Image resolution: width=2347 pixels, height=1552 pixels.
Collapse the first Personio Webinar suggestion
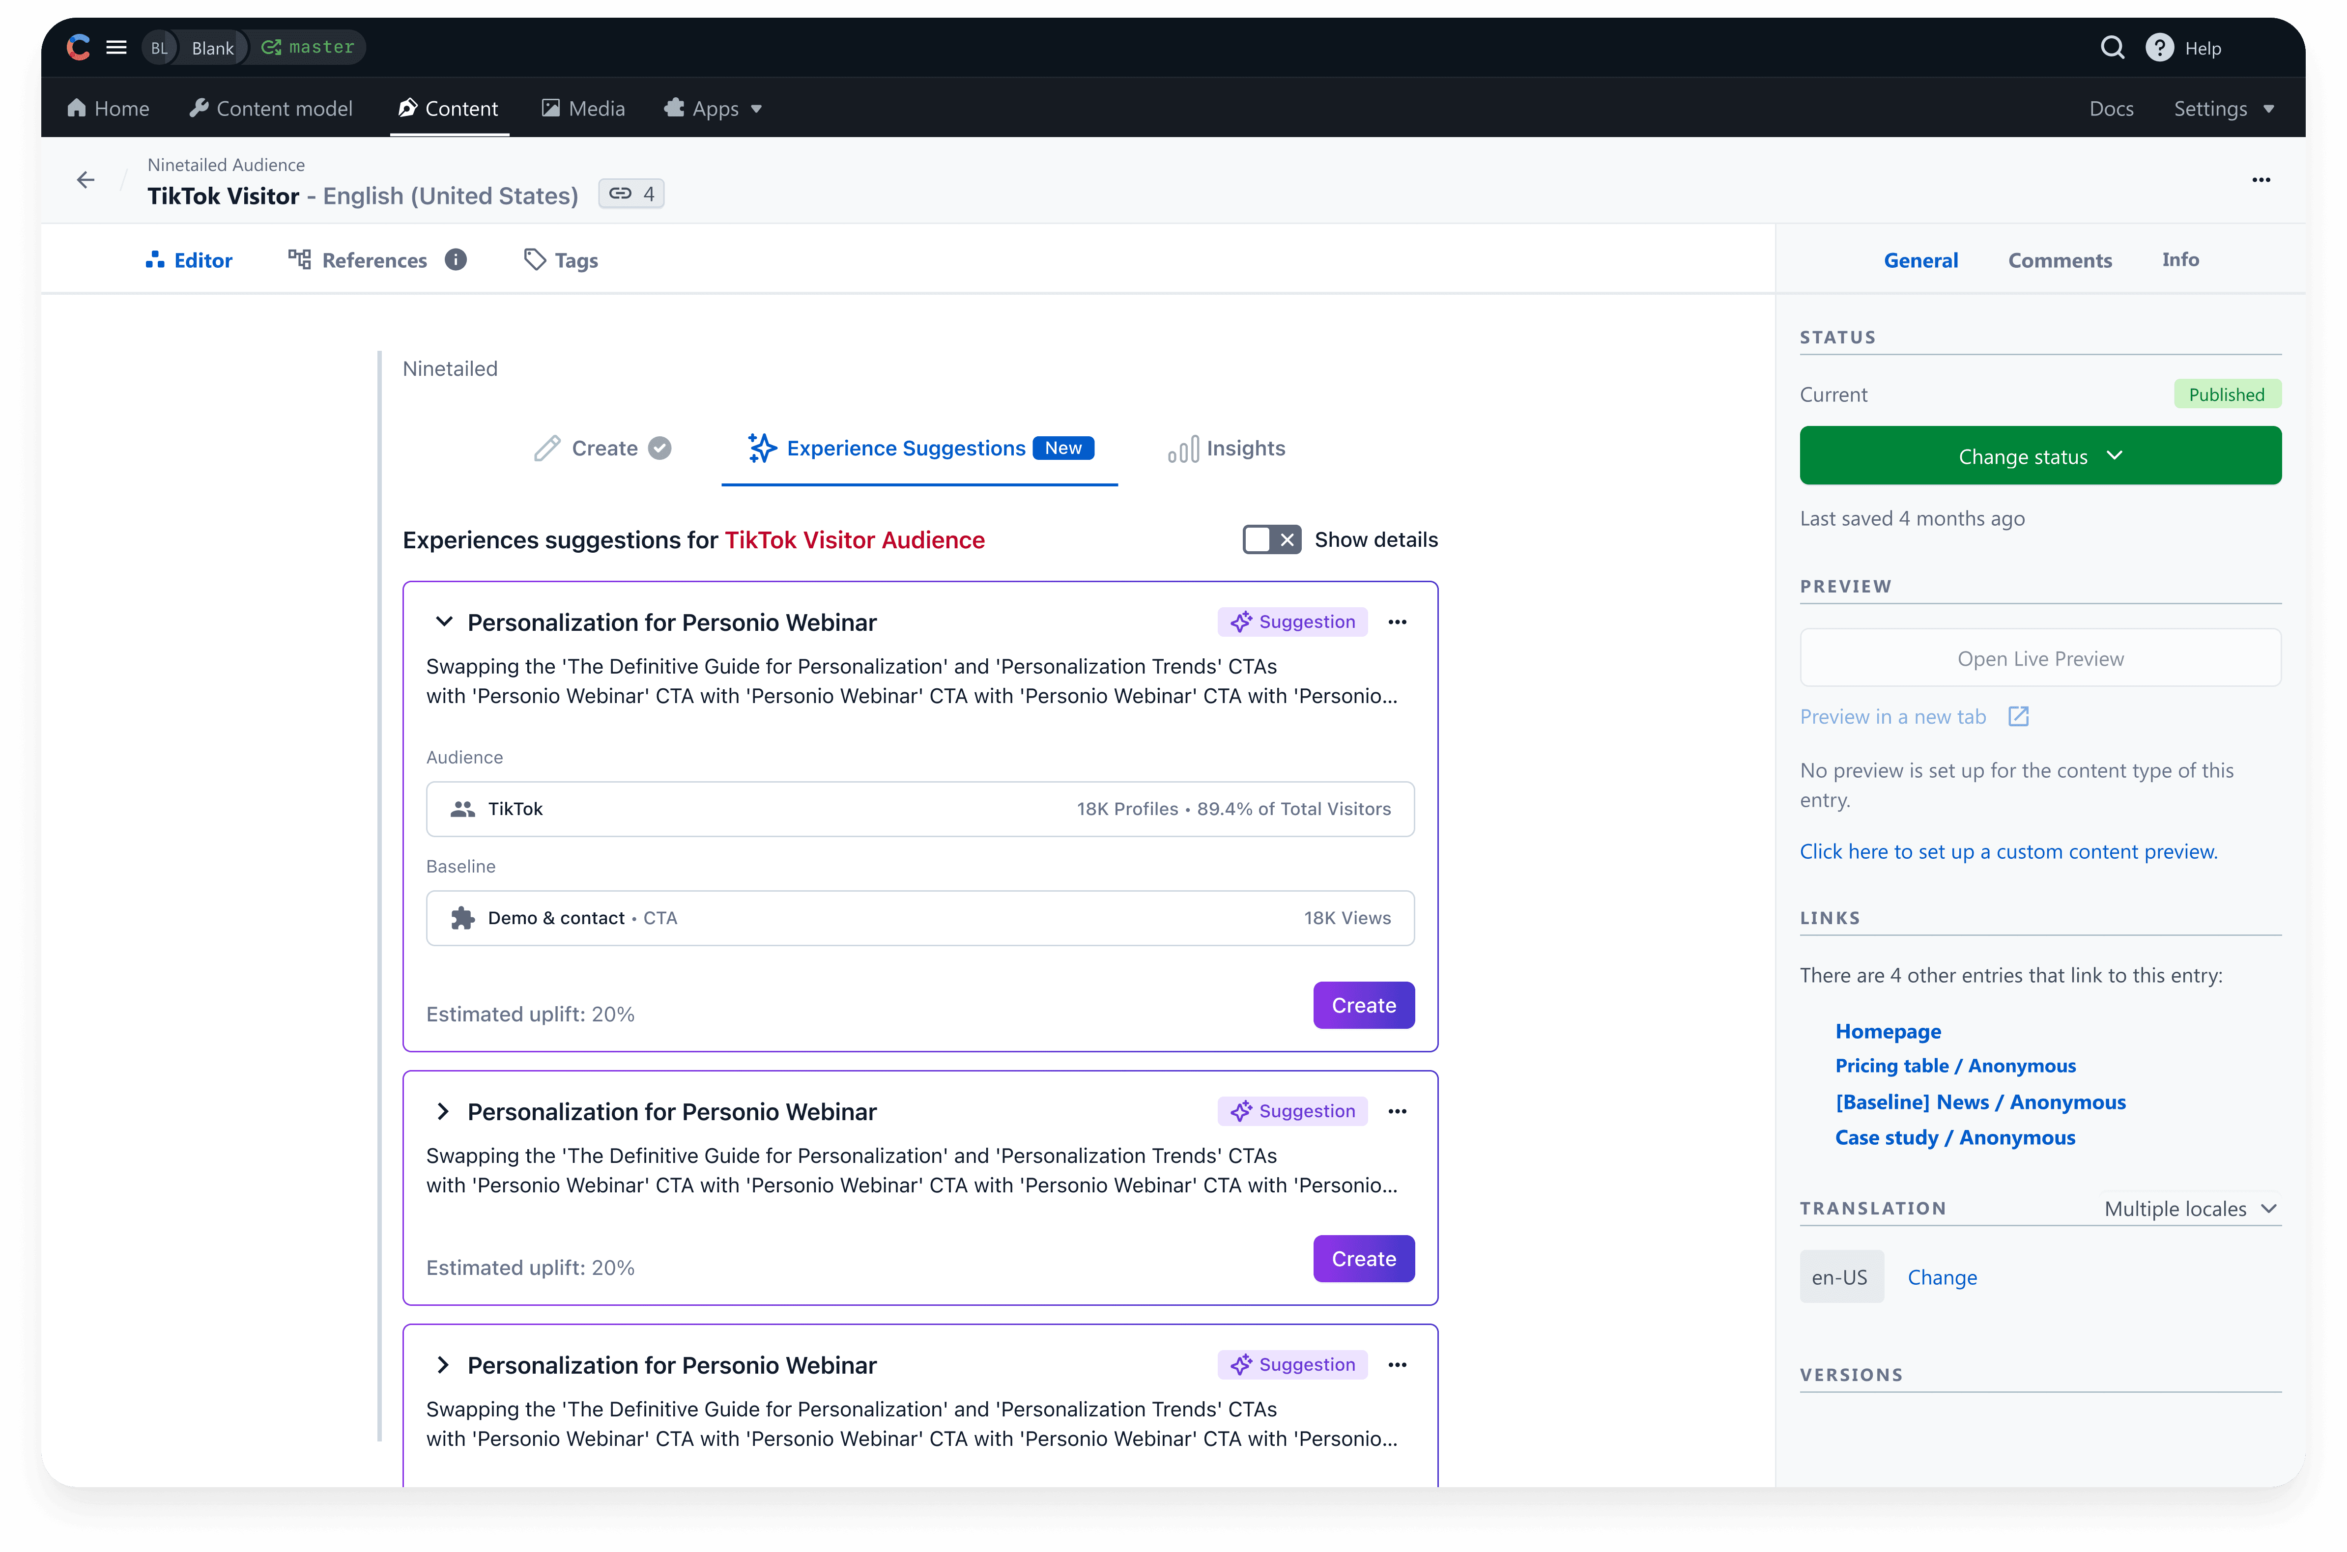click(x=443, y=621)
